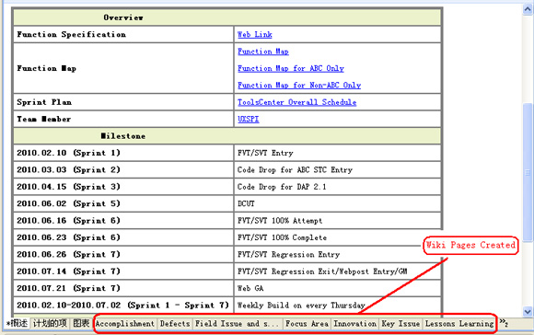Viewport: 534px width, 335px height.
Task: Select 'Code Drop for DAP 2.1' cell
Action: (x=338, y=187)
